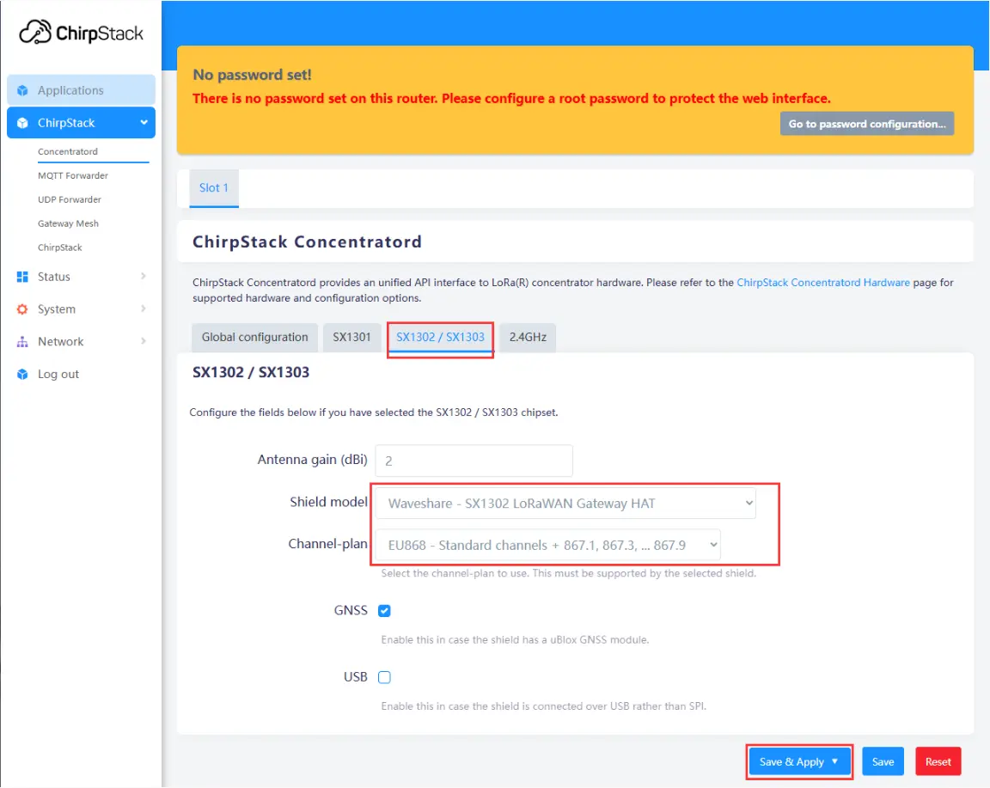The width and height of the screenshot is (990, 788).
Task: Open Concentratord from the sidebar
Action: point(69,151)
